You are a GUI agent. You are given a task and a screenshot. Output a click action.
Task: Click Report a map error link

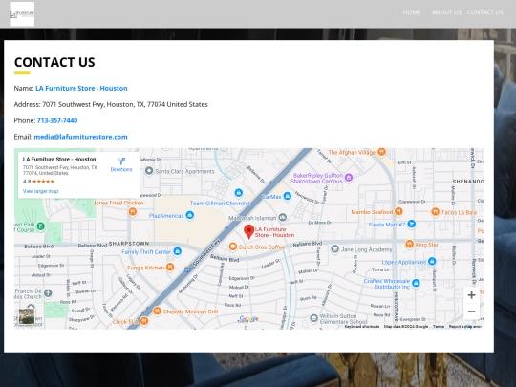click(x=465, y=327)
